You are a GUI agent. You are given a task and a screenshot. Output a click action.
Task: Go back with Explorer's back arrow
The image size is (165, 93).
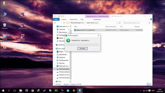click(x=55, y=23)
